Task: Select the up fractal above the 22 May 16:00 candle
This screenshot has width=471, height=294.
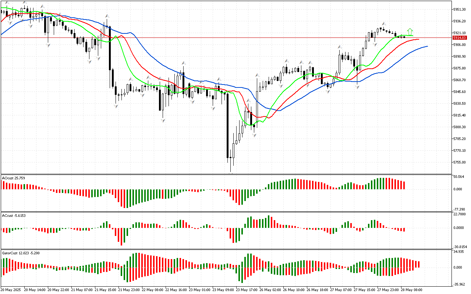Action: coord(183,63)
